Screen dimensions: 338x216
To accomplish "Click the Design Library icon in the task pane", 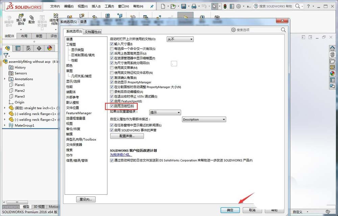I will pos(332,54).
